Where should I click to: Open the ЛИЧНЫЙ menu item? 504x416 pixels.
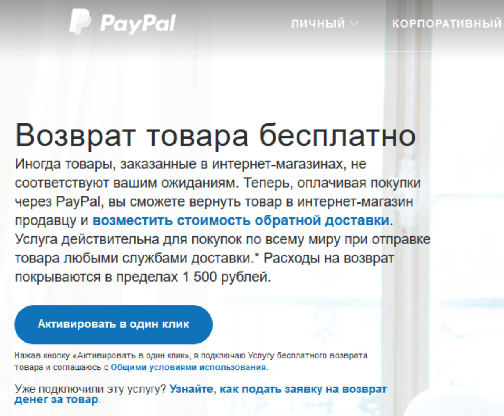click(318, 24)
